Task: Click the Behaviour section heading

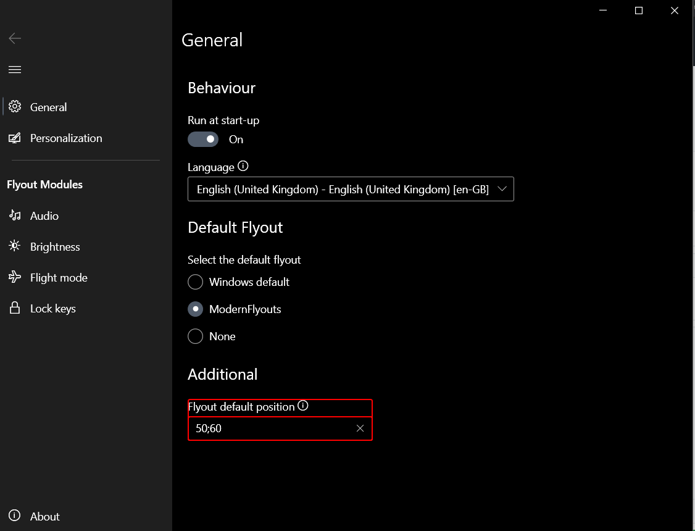Action: (x=222, y=88)
